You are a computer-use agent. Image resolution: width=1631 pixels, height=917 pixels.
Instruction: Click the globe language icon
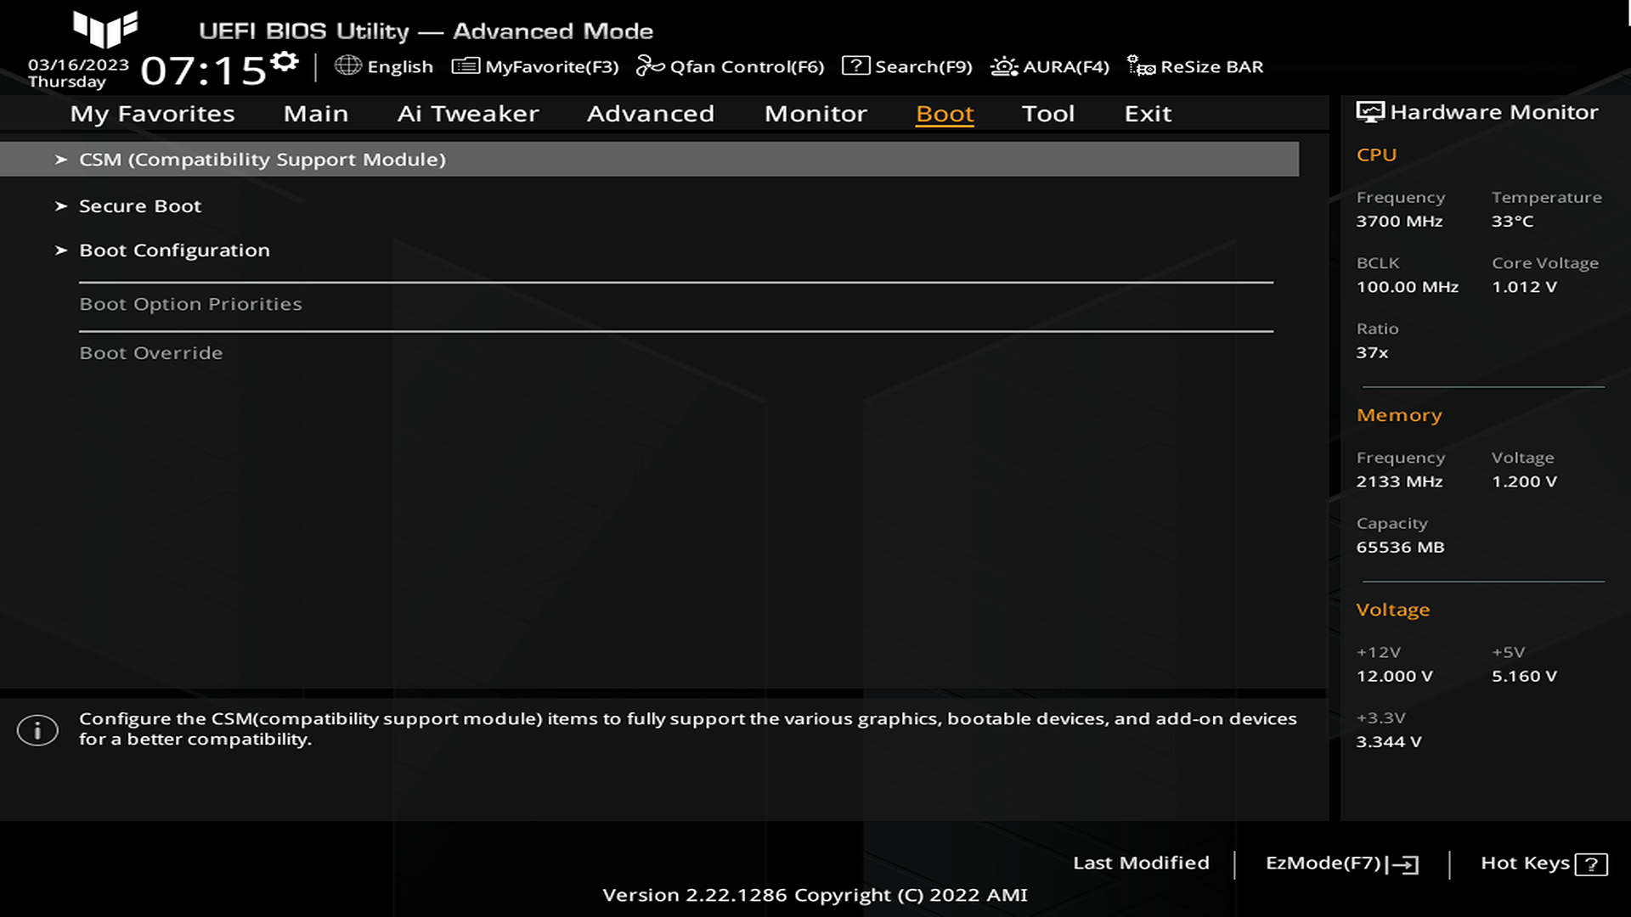click(x=348, y=65)
